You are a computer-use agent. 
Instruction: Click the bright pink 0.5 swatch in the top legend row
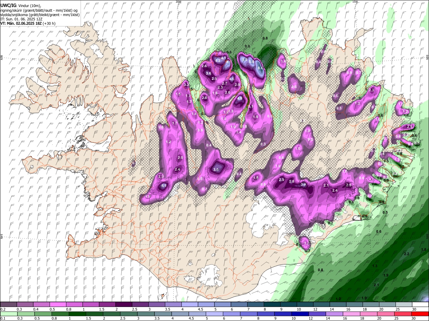tap(58, 305)
